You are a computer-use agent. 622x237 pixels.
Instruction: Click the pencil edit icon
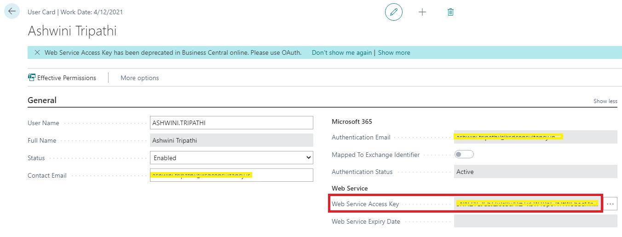(x=393, y=12)
